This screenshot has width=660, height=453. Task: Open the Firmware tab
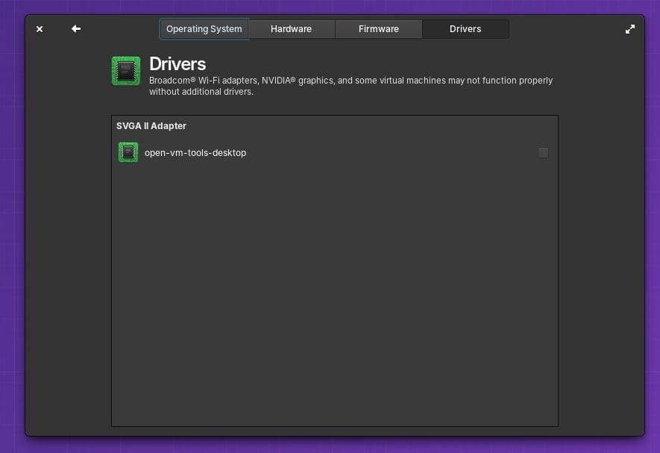pos(378,29)
